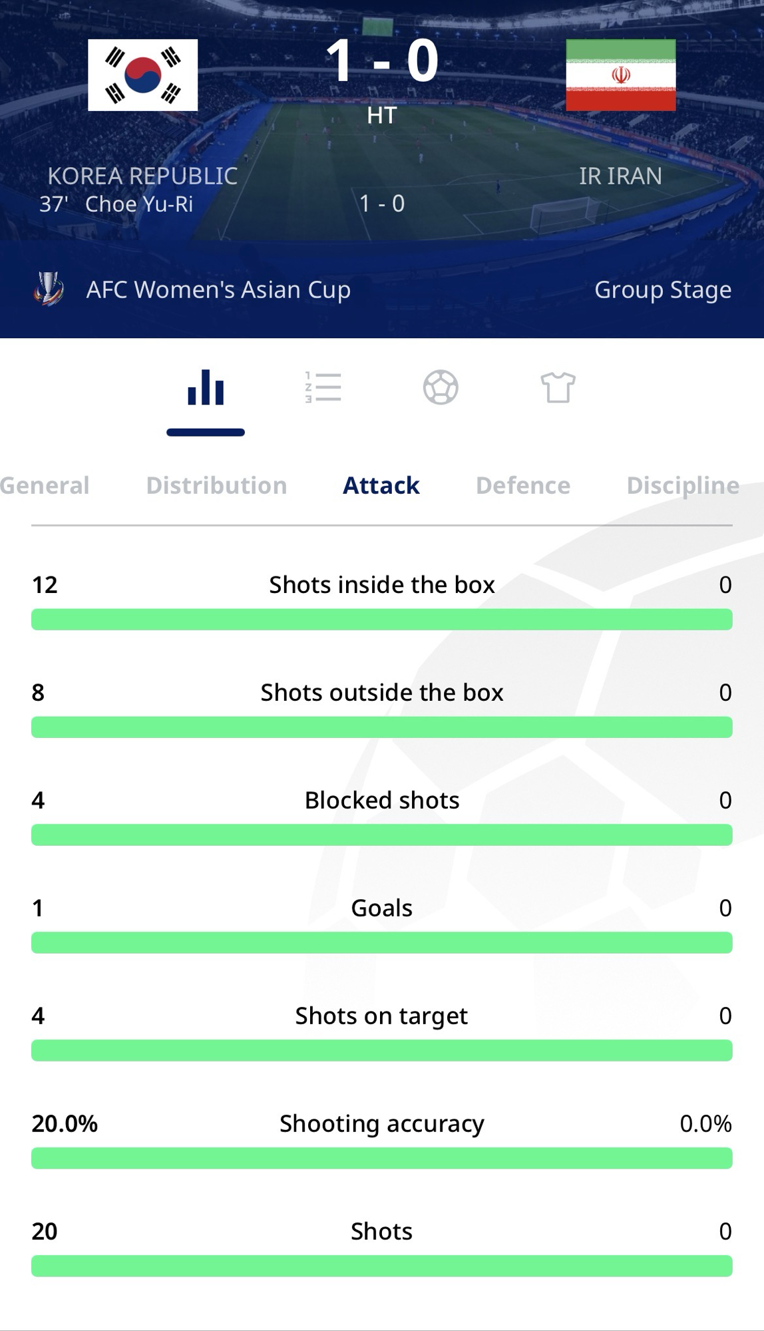Switch to the Discipline stats tab
Image resolution: width=764 pixels, height=1331 pixels.
683,485
